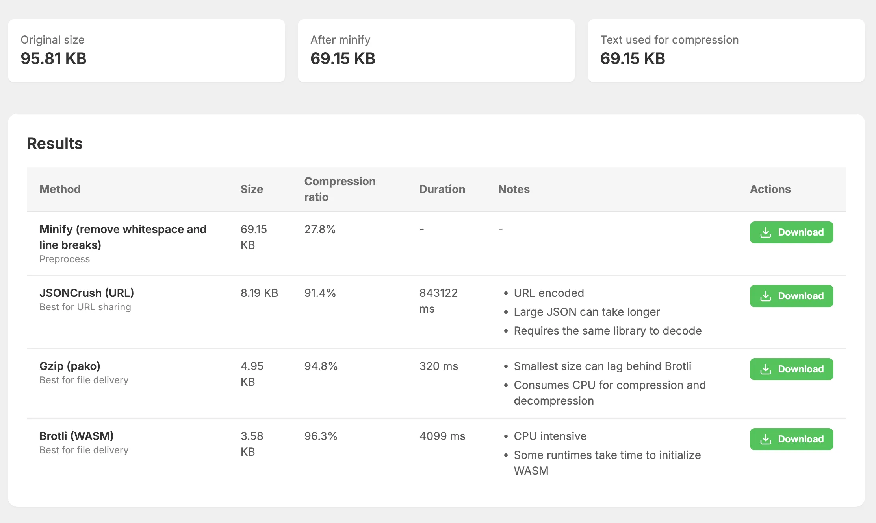Click the Actions column header
The width and height of the screenshot is (876, 523).
[x=770, y=189]
